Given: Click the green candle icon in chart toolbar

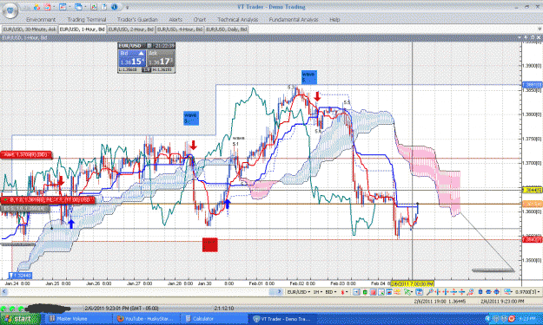Looking at the screenshot, I should pos(365,292).
